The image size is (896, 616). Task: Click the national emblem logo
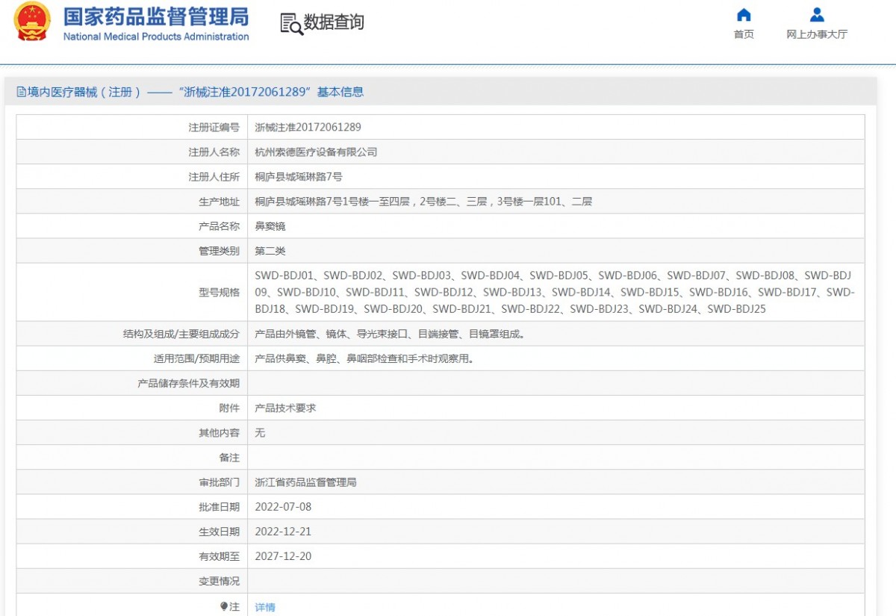pos(33,22)
